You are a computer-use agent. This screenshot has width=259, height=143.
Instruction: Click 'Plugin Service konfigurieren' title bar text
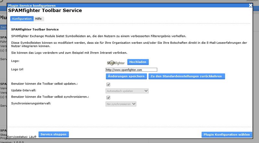click(32, 6)
